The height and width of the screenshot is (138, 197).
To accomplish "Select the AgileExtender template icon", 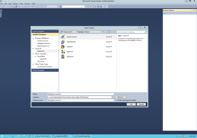I will (63, 42).
